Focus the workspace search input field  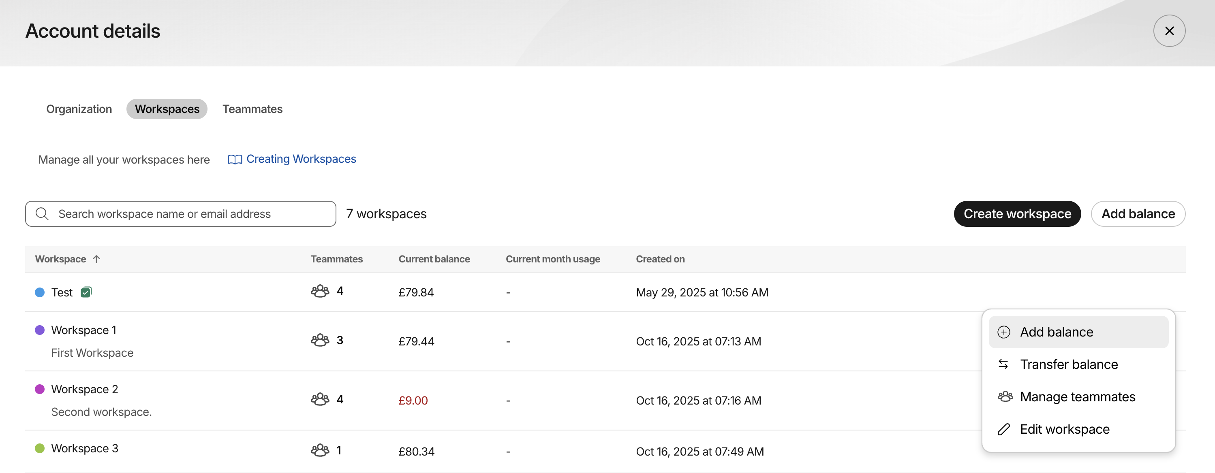point(189,214)
